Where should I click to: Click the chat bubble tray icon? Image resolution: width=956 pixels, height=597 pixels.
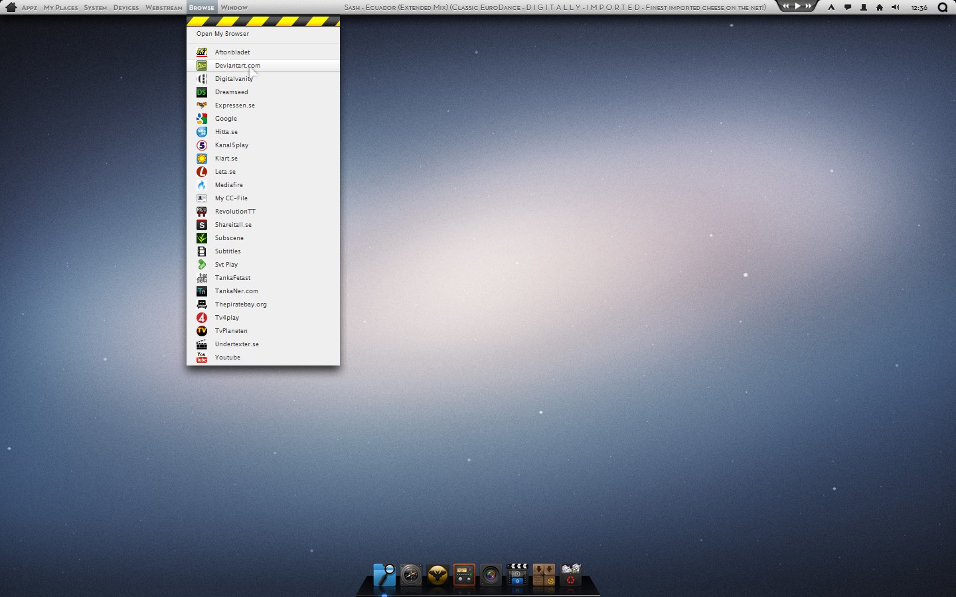click(x=848, y=7)
